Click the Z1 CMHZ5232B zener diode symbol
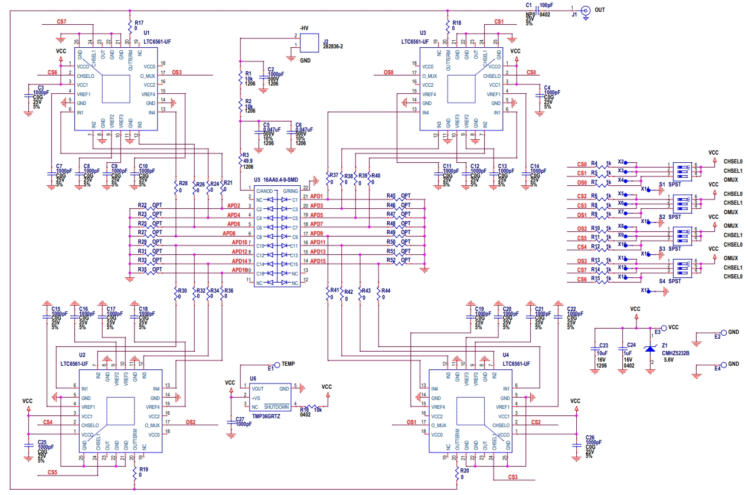This screenshot has width=748, height=495. [650, 349]
